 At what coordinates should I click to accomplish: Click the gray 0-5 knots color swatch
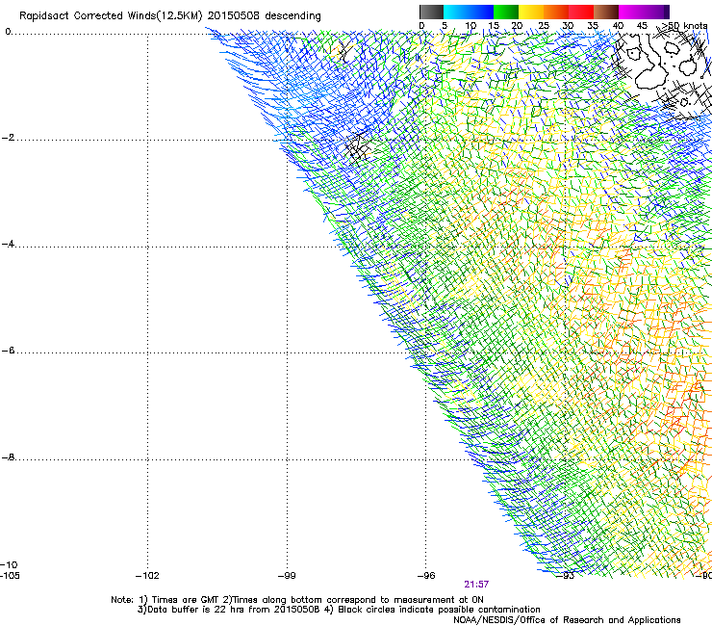[x=431, y=12]
